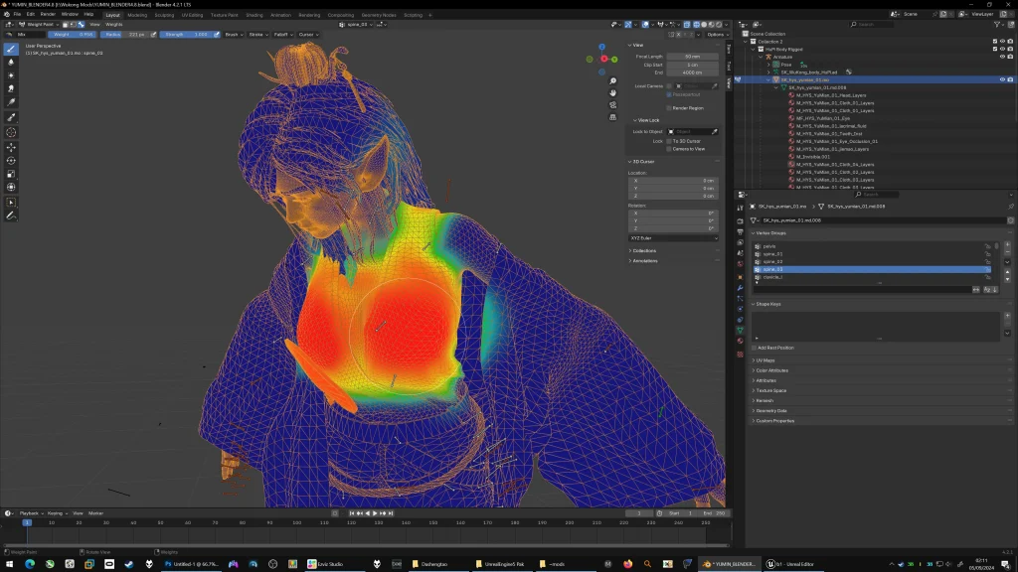Open the Falloff dropdown in header

(x=281, y=34)
